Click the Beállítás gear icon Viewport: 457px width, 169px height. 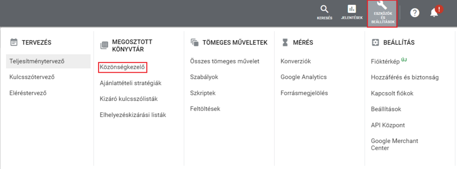[x=375, y=42]
